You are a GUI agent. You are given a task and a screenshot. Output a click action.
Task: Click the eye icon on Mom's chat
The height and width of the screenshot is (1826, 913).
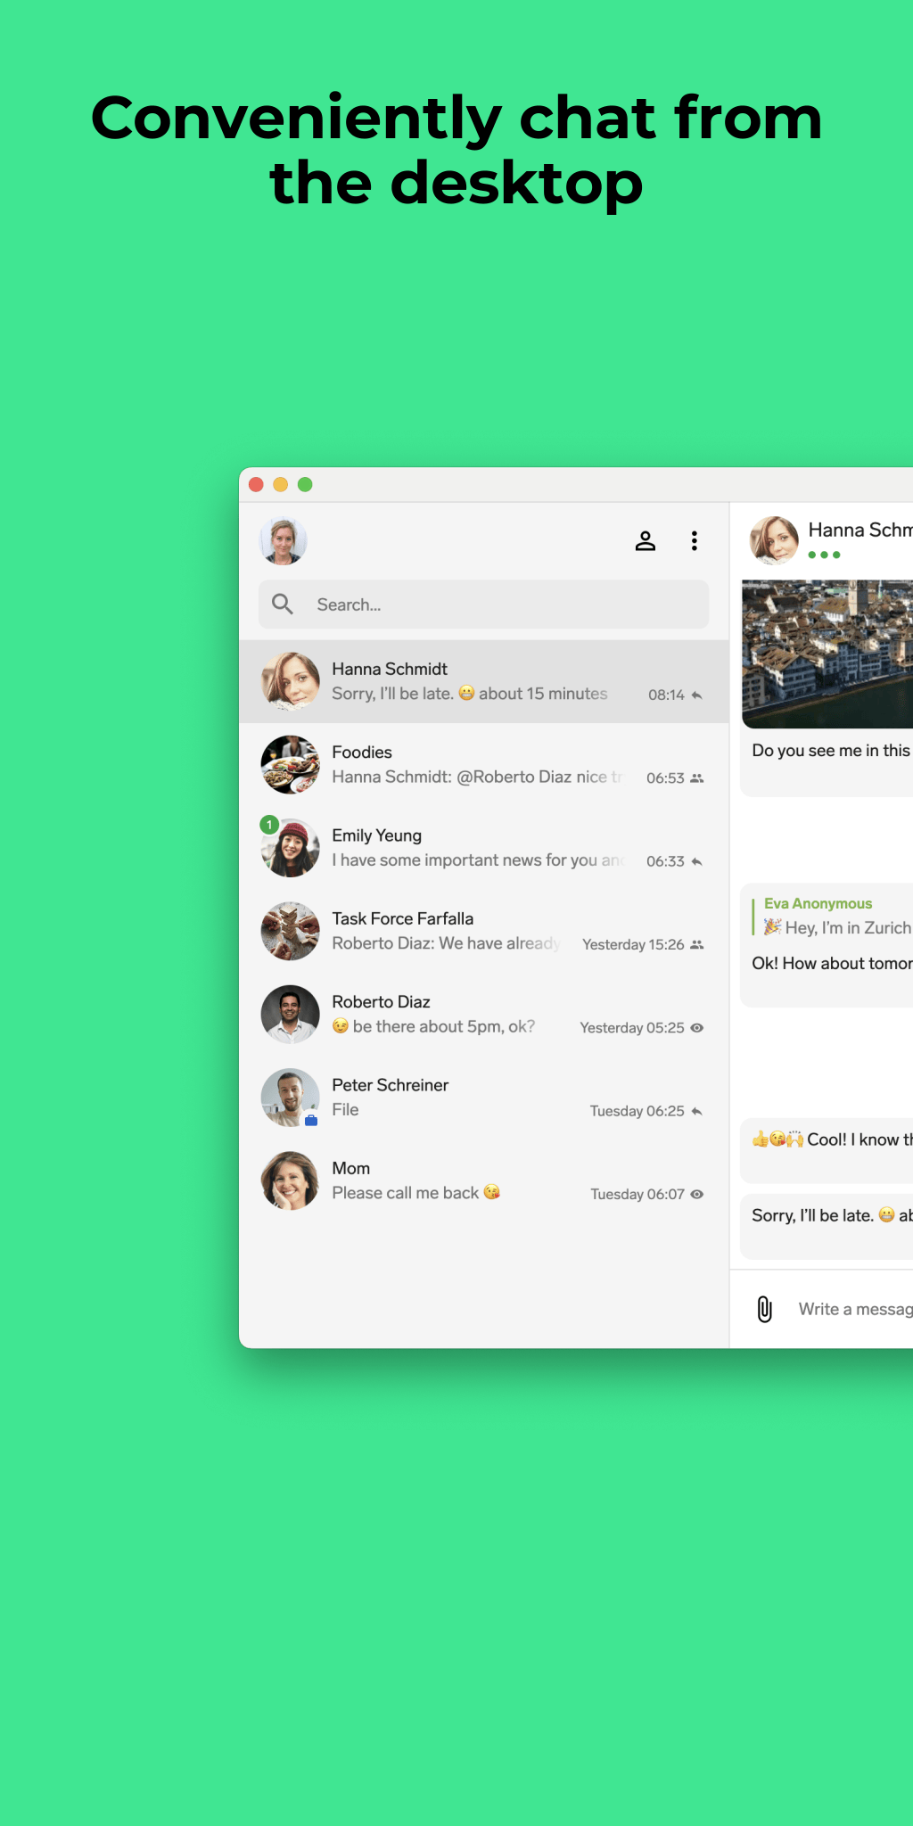tap(697, 1194)
